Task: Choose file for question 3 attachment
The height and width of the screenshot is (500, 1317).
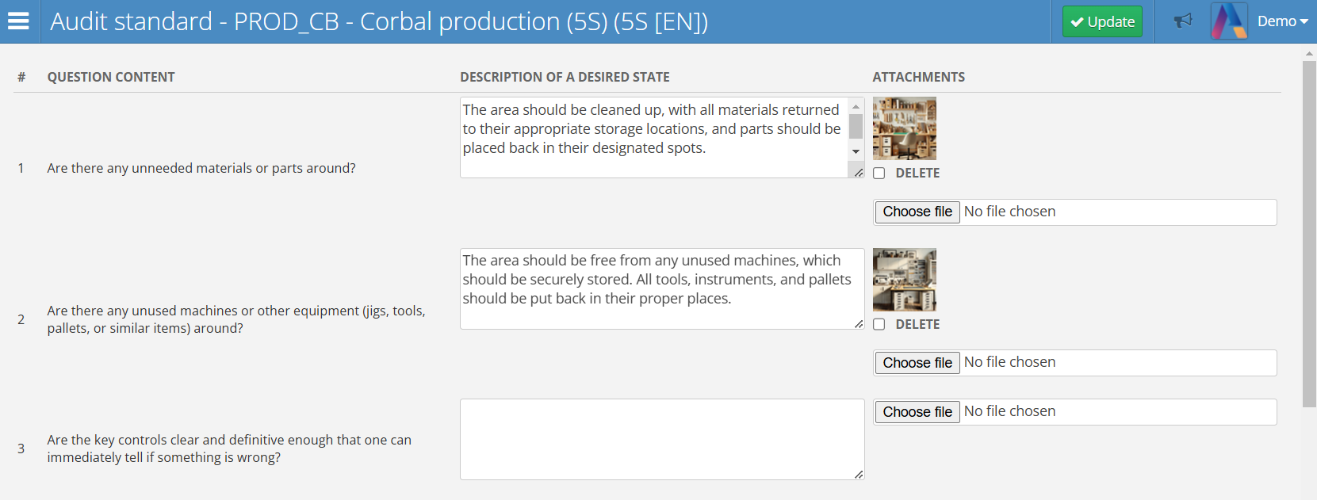Action: click(x=917, y=412)
